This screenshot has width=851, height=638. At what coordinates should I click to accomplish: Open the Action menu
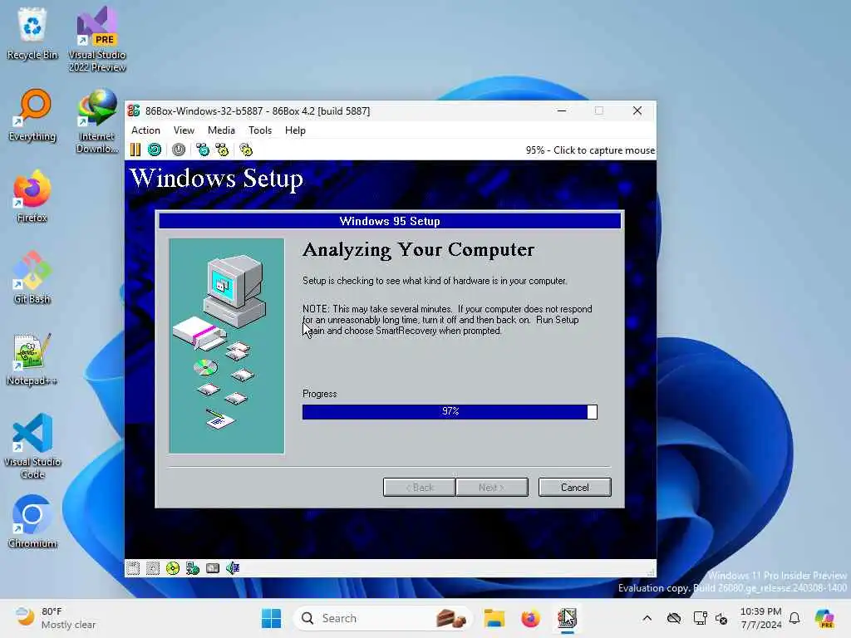pos(145,130)
